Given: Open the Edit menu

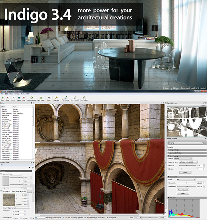Looking at the screenshot, I should pos(7,94).
